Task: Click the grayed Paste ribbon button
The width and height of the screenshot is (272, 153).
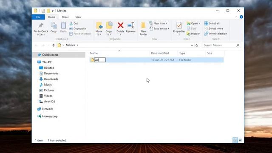Action: 63,27
